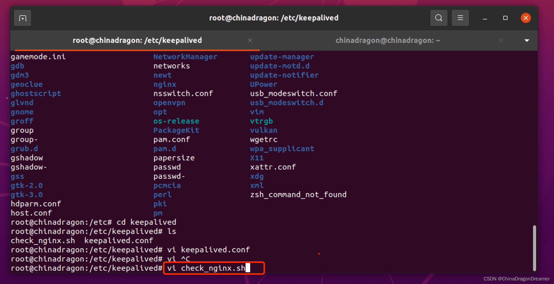Click the 'geoclue' directory name
The width and height of the screenshot is (554, 284).
27,84
